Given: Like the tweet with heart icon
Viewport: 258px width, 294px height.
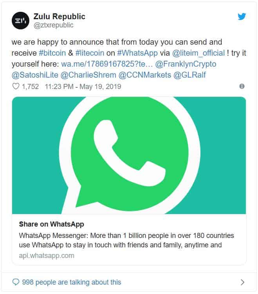Looking at the screenshot, I should [x=15, y=87].
